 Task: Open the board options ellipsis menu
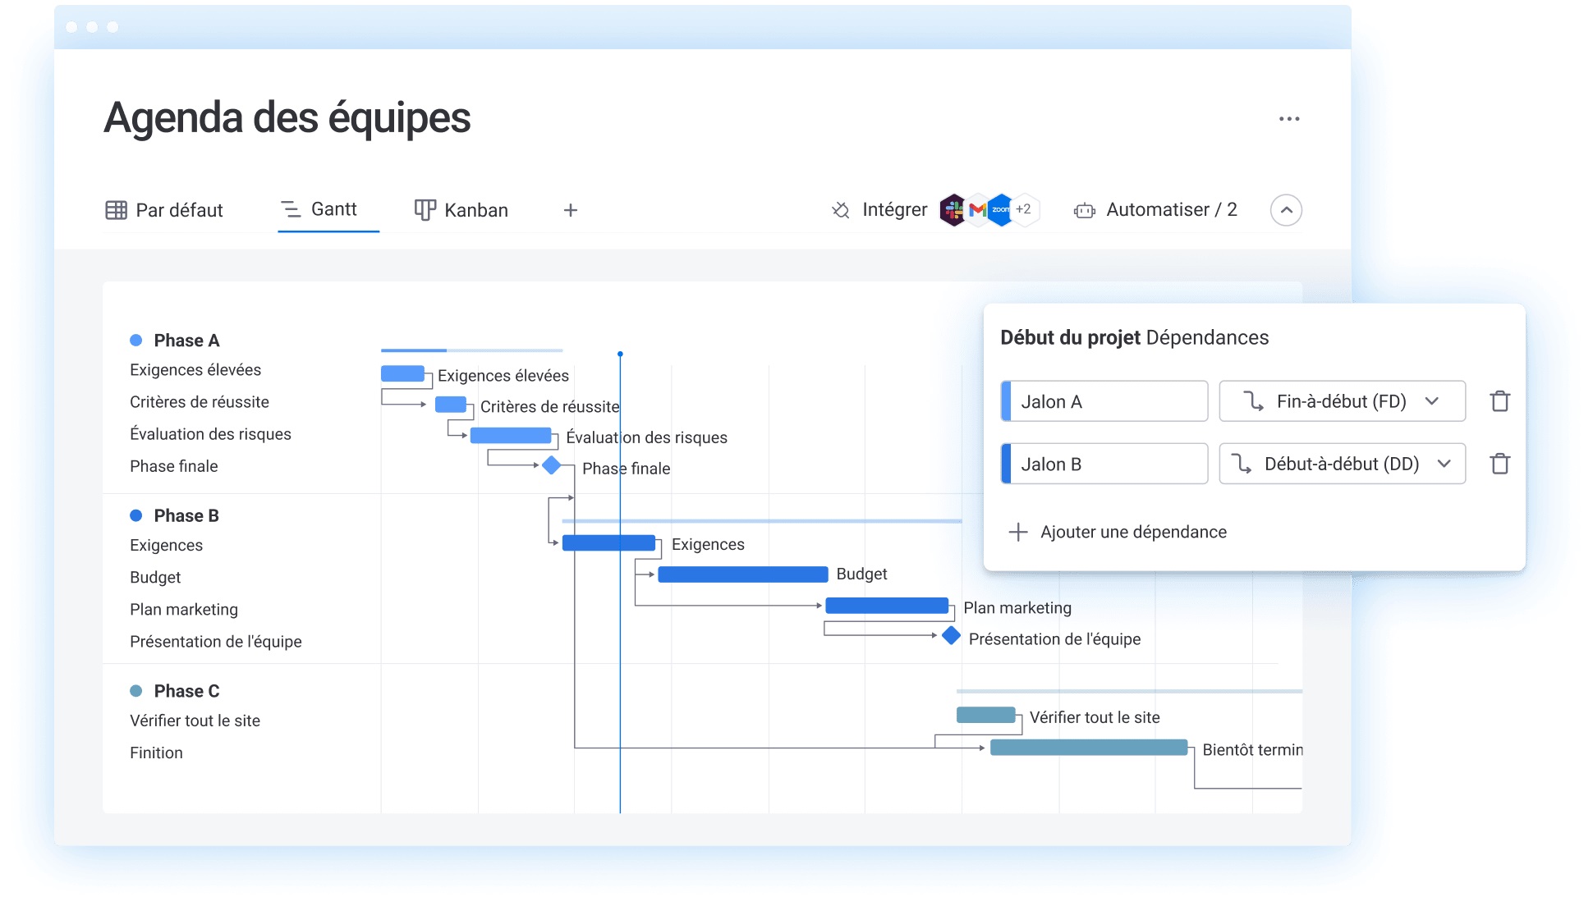click(1289, 118)
